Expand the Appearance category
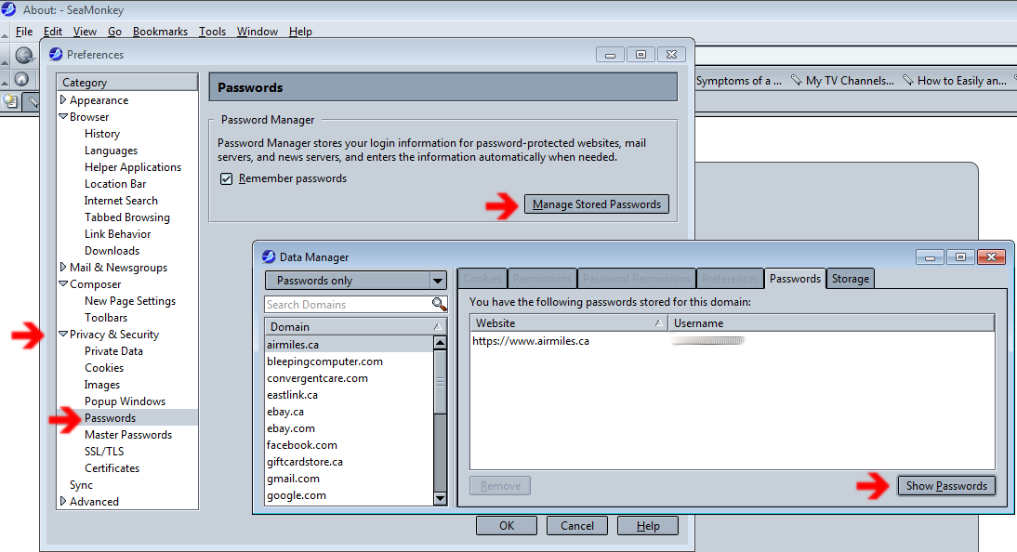 [63, 99]
